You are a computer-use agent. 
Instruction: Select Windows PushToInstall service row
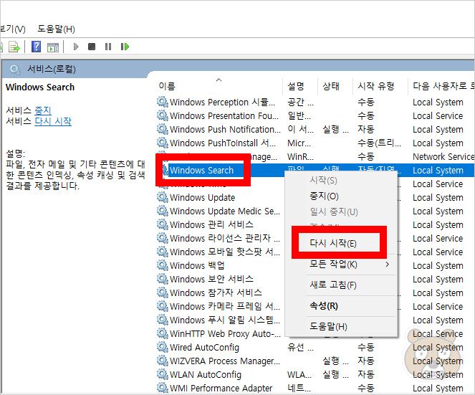tap(223, 143)
